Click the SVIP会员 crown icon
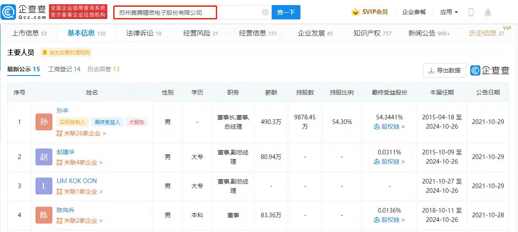518x232 pixels. click(x=356, y=12)
